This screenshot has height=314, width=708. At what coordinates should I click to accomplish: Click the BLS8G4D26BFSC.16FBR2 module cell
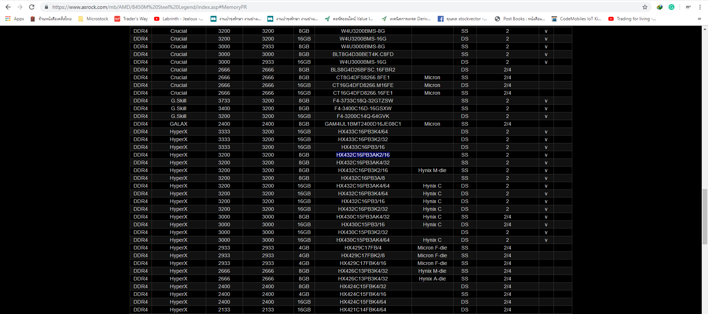363,70
